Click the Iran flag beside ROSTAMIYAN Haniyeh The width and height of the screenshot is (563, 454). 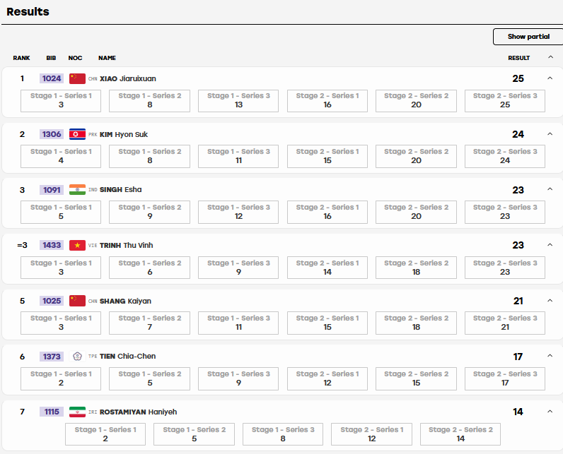pos(77,412)
